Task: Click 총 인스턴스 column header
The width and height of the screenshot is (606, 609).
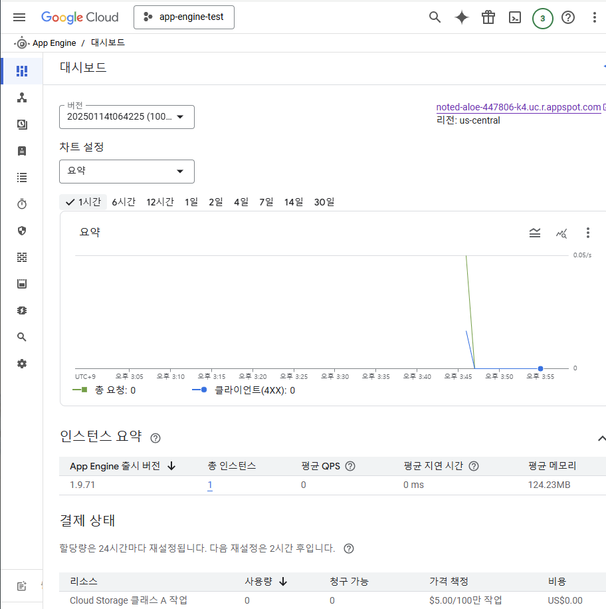Action: click(x=232, y=466)
